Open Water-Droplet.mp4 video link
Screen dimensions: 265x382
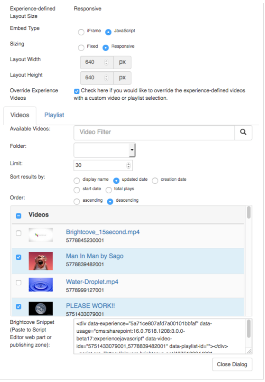coord(92,282)
